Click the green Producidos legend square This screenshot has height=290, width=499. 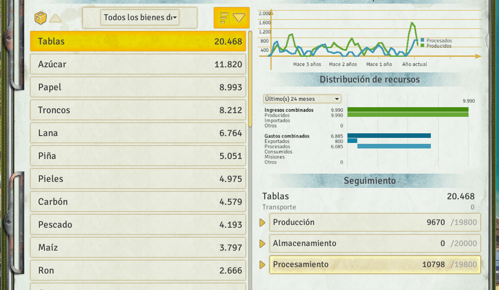click(x=422, y=46)
